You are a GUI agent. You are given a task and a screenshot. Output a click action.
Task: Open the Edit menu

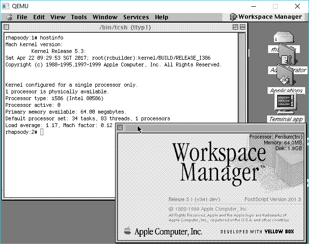(x=39, y=17)
